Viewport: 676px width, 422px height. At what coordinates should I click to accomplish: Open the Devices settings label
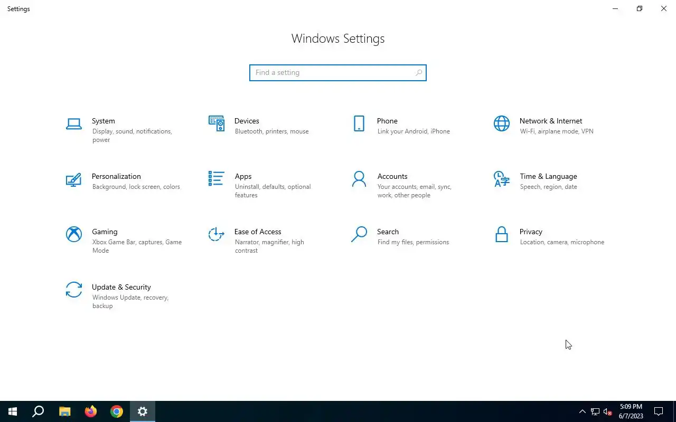247,121
